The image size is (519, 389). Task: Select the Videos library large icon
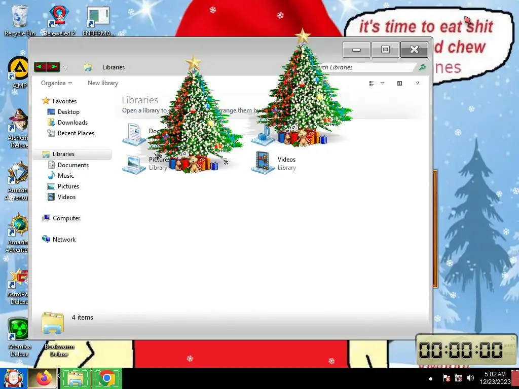(x=263, y=163)
